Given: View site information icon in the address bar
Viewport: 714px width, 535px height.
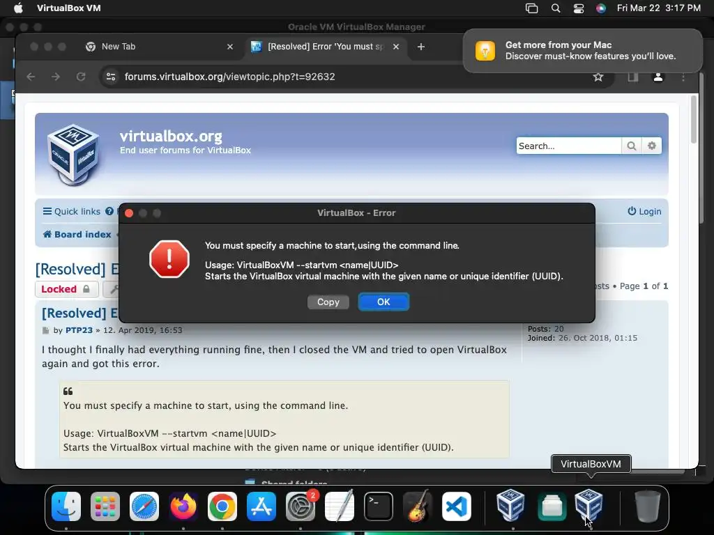Looking at the screenshot, I should 111,77.
